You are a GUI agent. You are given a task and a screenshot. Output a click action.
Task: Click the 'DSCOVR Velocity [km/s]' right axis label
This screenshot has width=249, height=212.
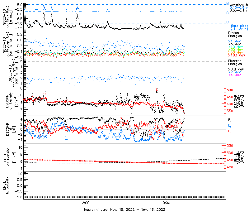coord(239,101)
